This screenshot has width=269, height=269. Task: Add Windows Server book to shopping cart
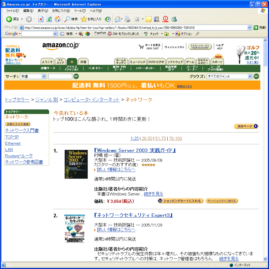[x=180, y=201]
